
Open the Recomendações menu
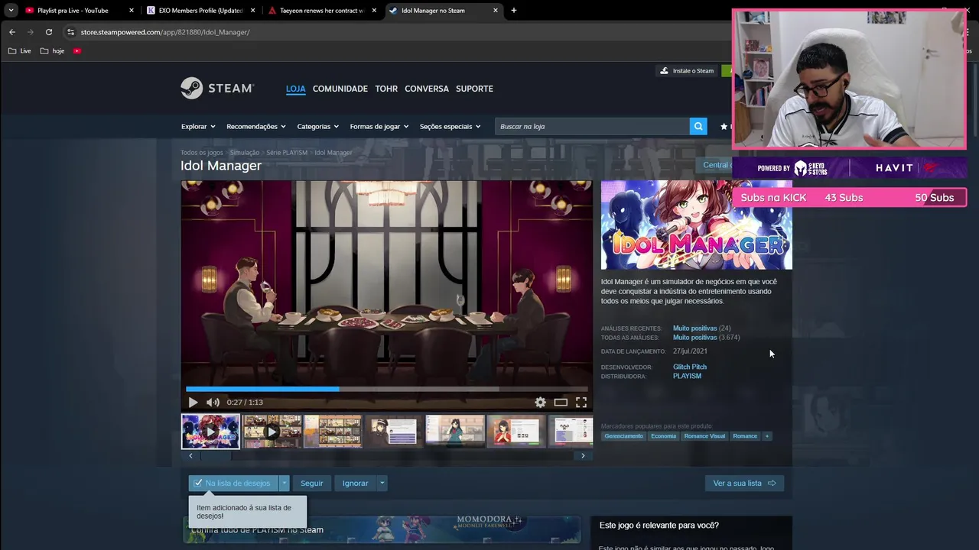click(x=256, y=126)
